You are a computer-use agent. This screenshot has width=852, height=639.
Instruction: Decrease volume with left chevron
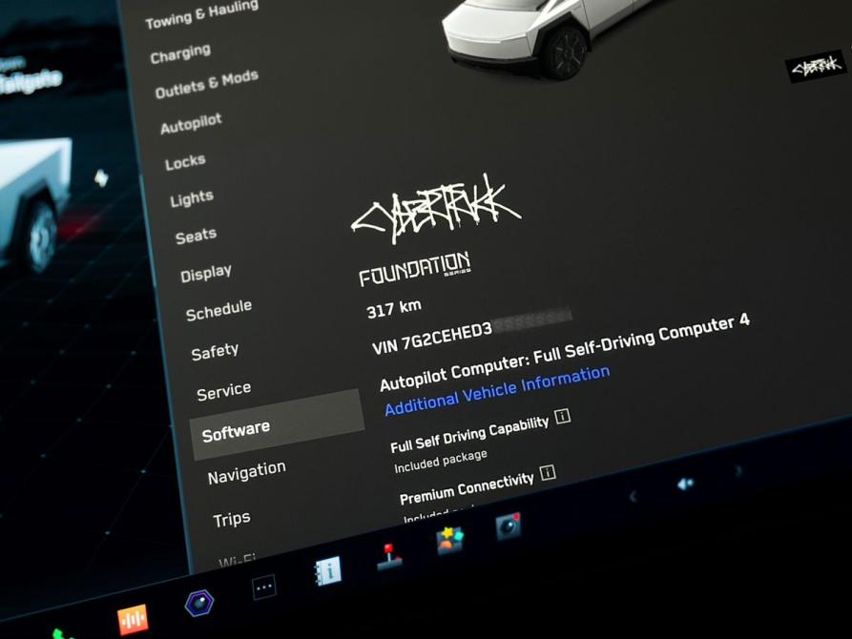[x=632, y=496]
